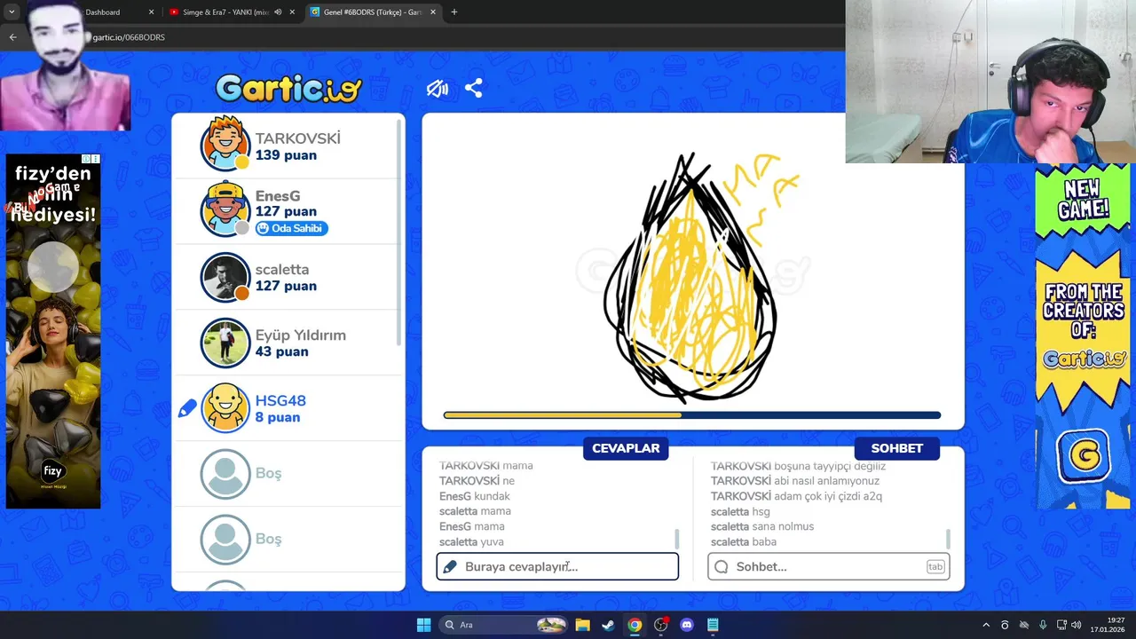This screenshot has width=1136, height=639.
Task: Click scaletta's profile picture
Action: point(225,277)
